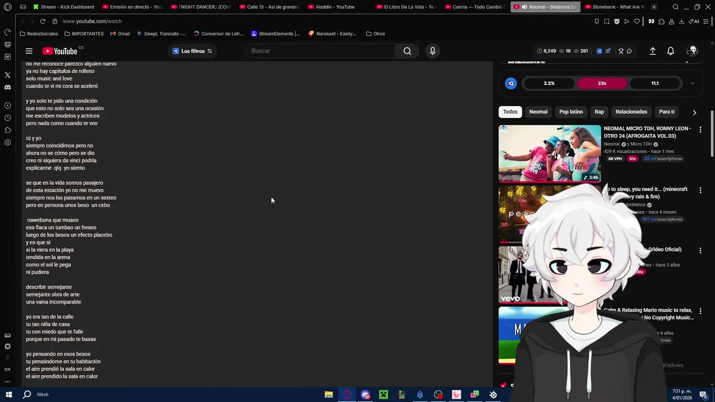Select the Relacionados filter chip
Image resolution: width=715 pixels, height=402 pixels.
tap(631, 112)
